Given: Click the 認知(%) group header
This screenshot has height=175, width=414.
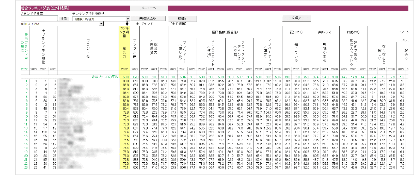Looking at the screenshot, I should pos(296,32).
